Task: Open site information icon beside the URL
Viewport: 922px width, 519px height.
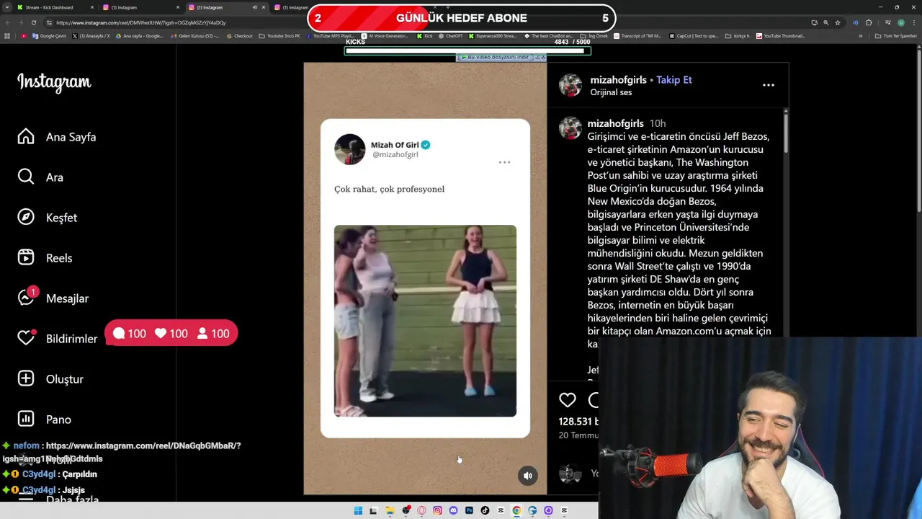Action: pos(50,22)
